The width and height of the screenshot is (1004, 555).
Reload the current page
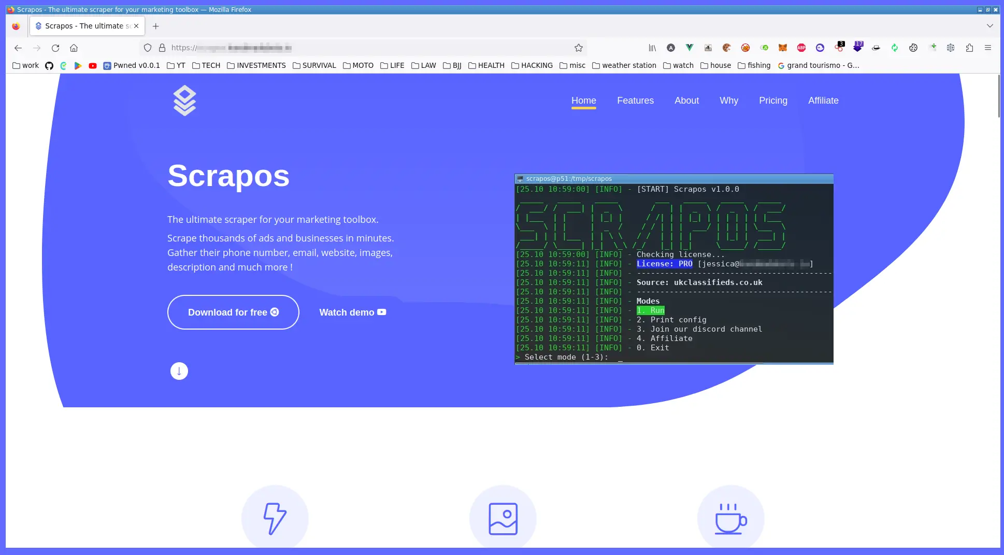55,48
